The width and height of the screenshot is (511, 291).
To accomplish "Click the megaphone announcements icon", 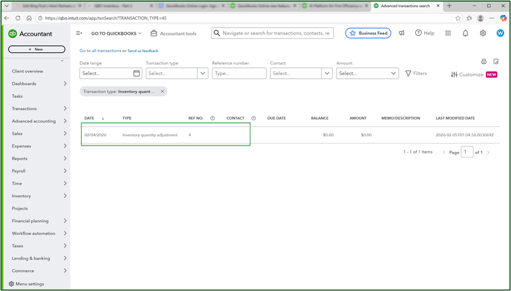I will tap(402, 33).
